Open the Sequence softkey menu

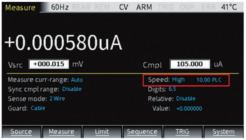pos(142,131)
